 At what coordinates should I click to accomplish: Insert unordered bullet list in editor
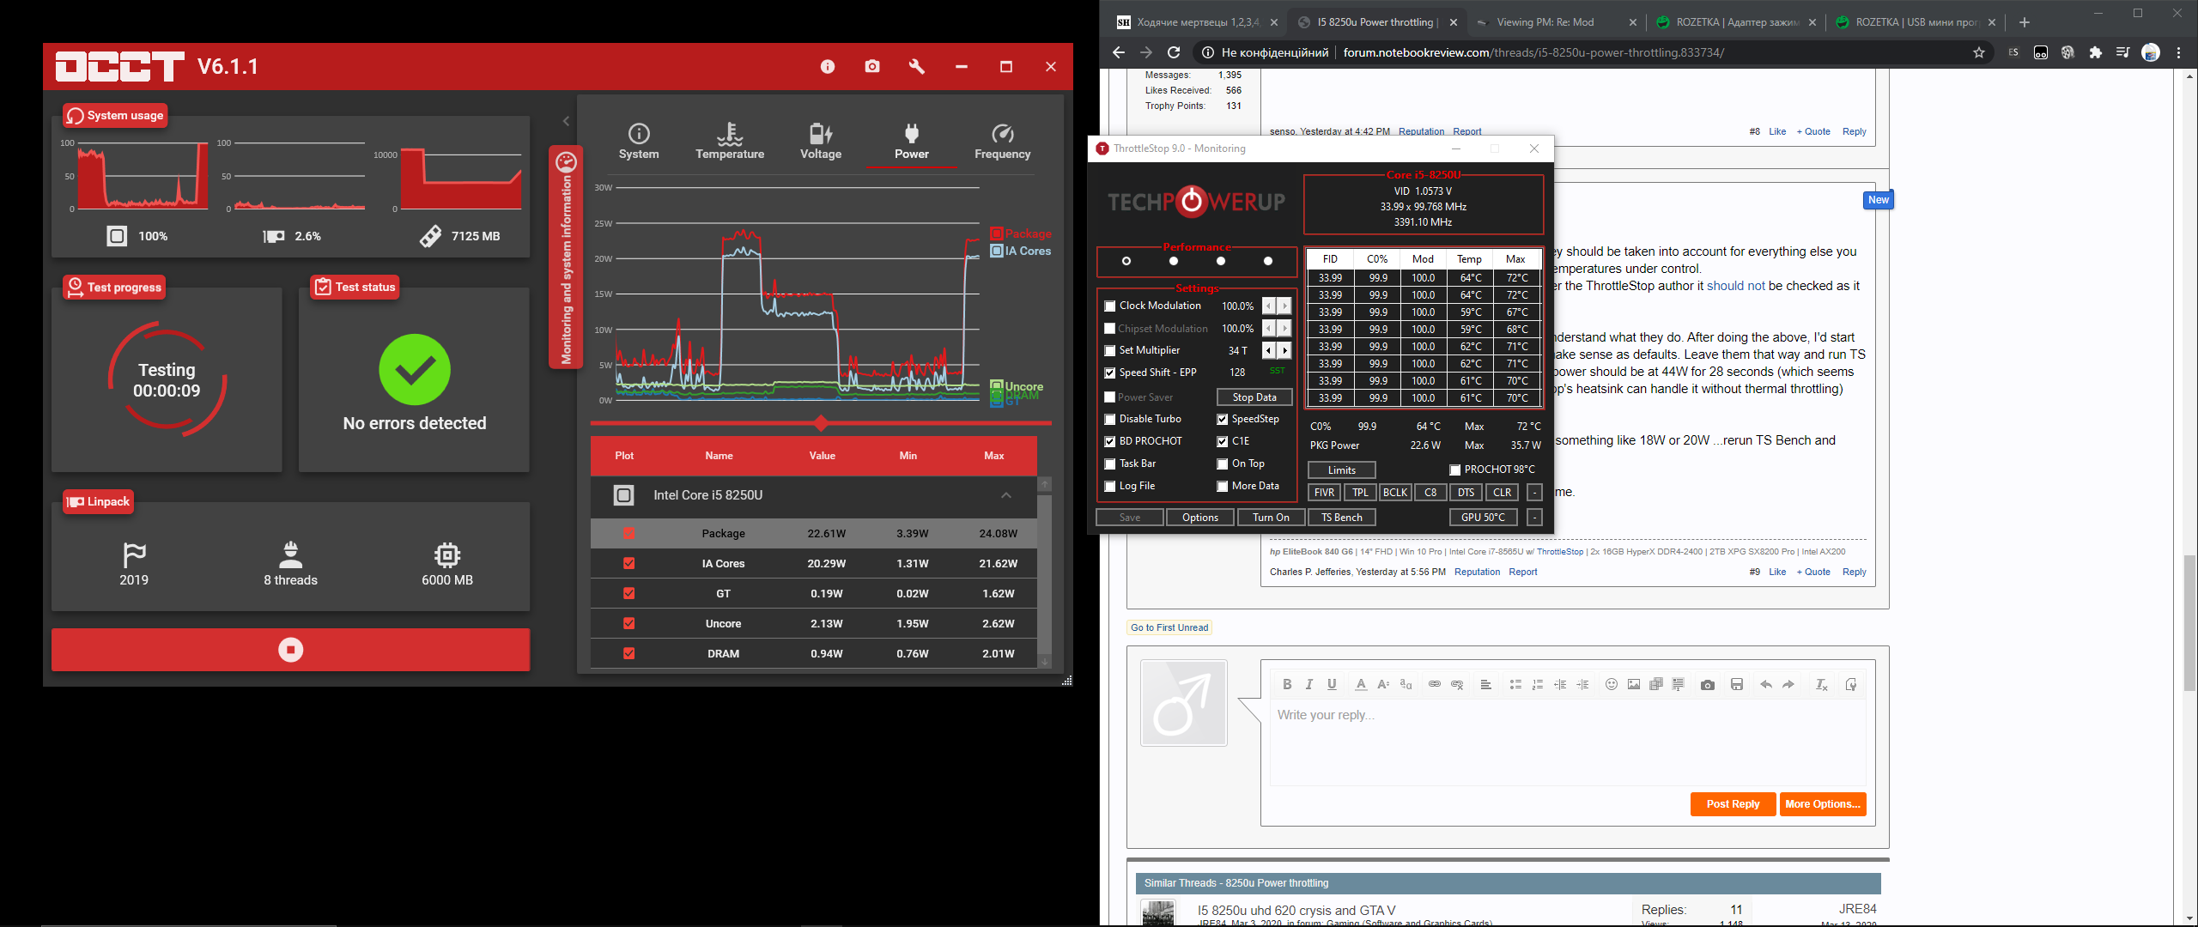coord(1515,684)
